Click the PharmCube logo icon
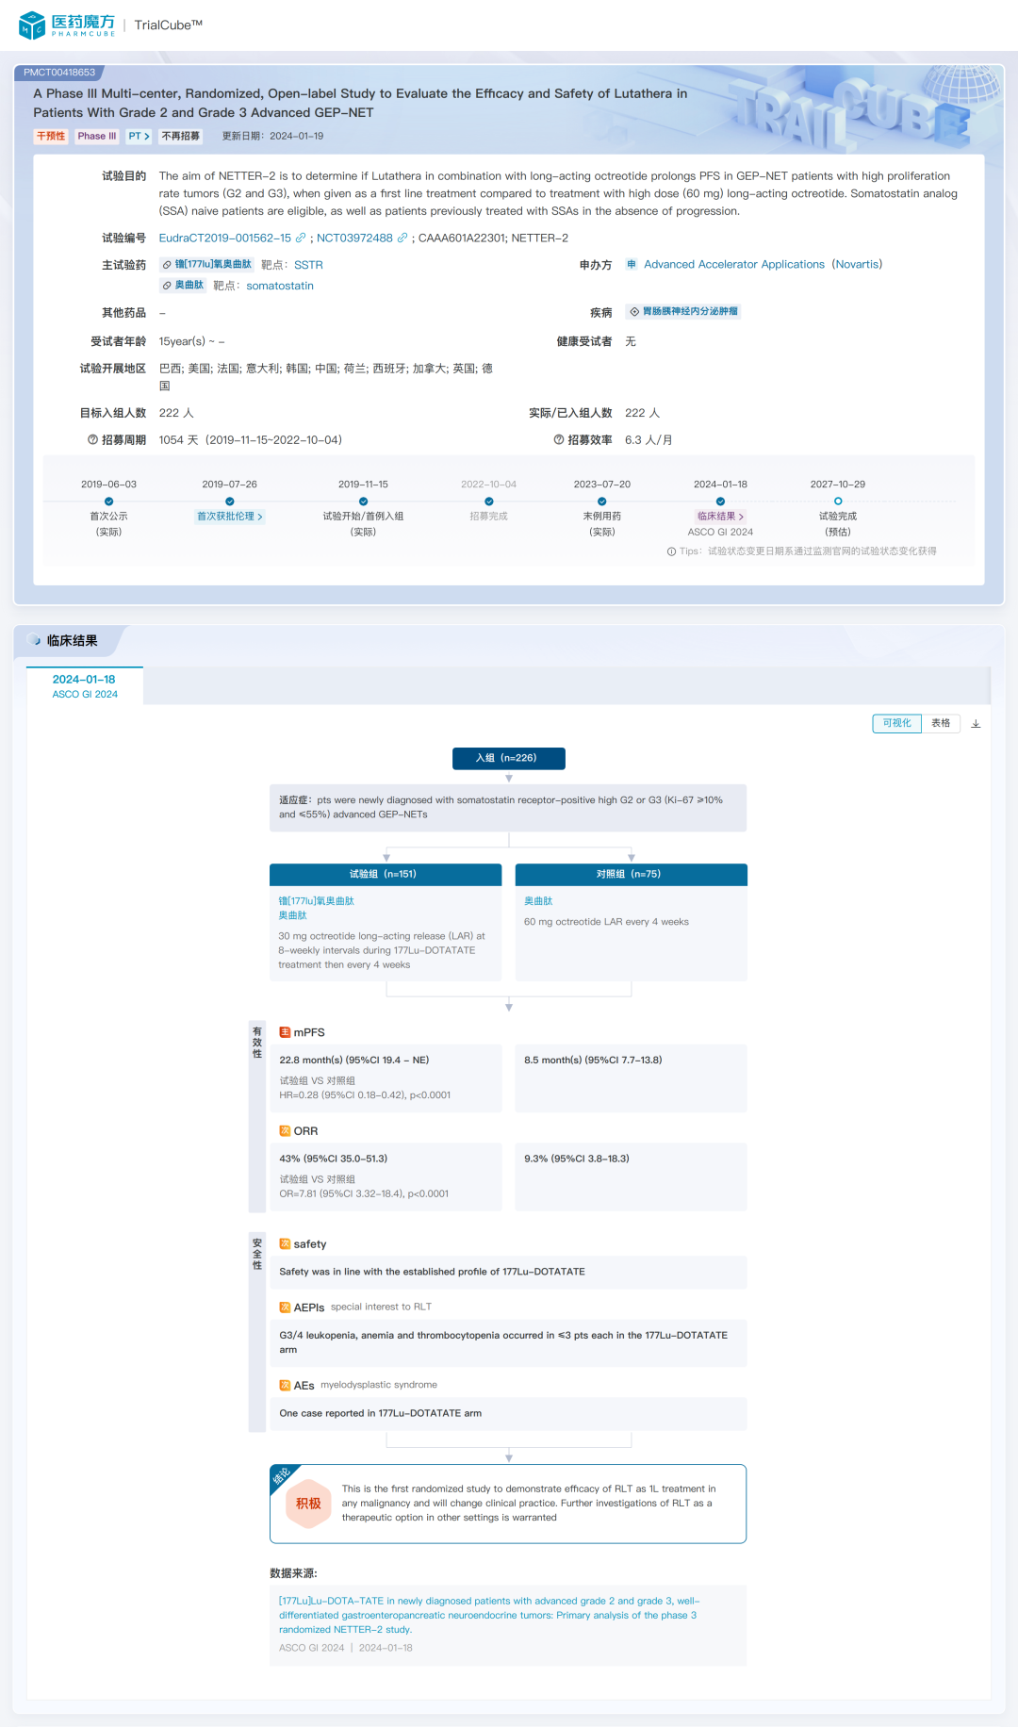 [32, 25]
